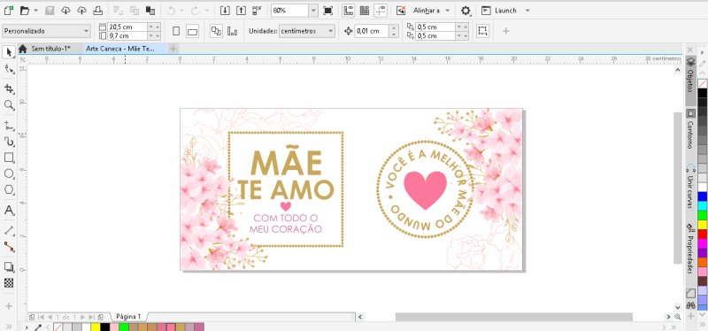Viewport: 708px width, 331px height.
Task: Open the Options gear icon
Action: tap(466, 10)
